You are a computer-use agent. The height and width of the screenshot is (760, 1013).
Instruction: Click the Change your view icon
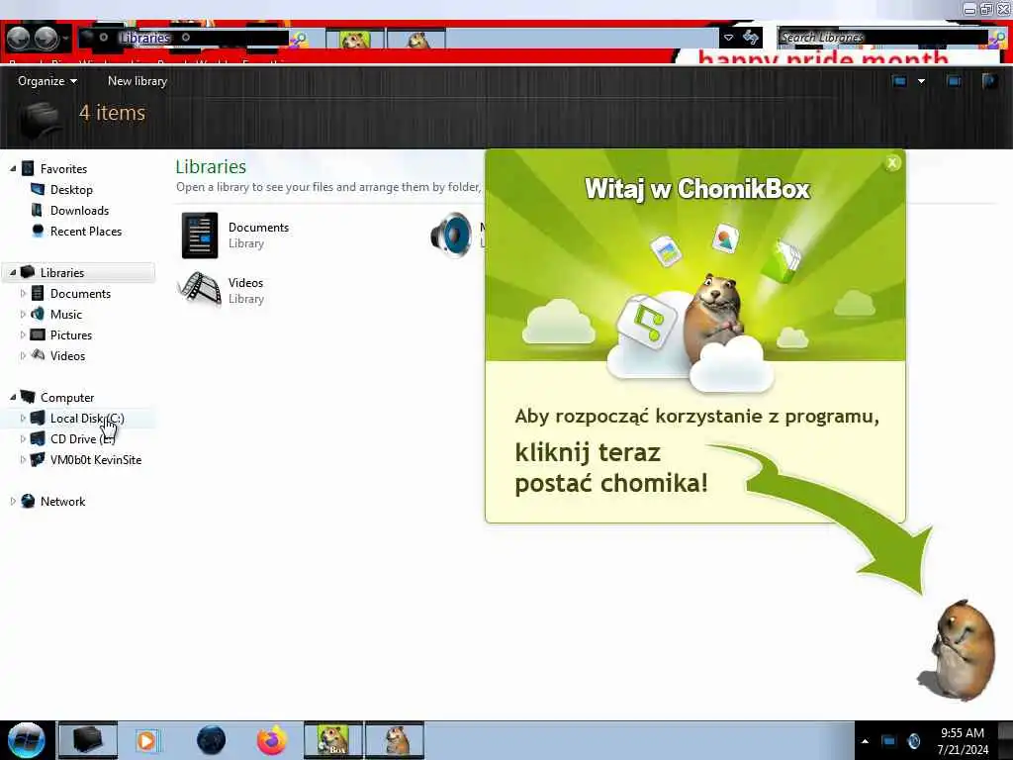[x=899, y=81]
